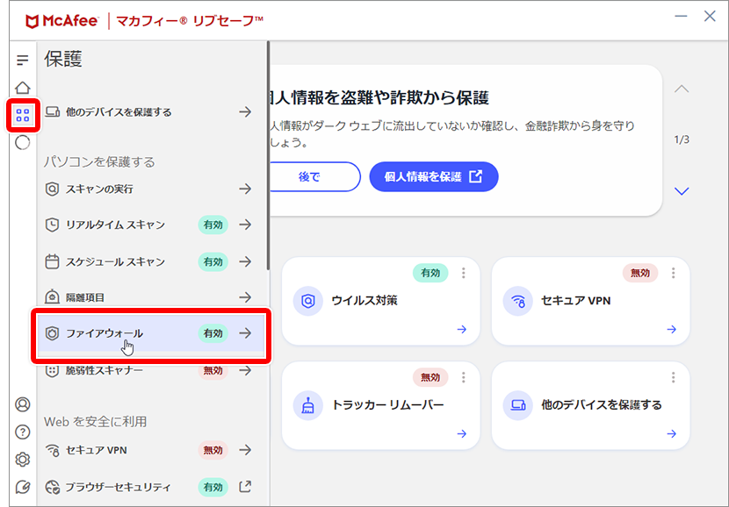This screenshot has height=507, width=729.
Task: Click the 有効 badge on ウイルス対策 card
Action: point(430,273)
